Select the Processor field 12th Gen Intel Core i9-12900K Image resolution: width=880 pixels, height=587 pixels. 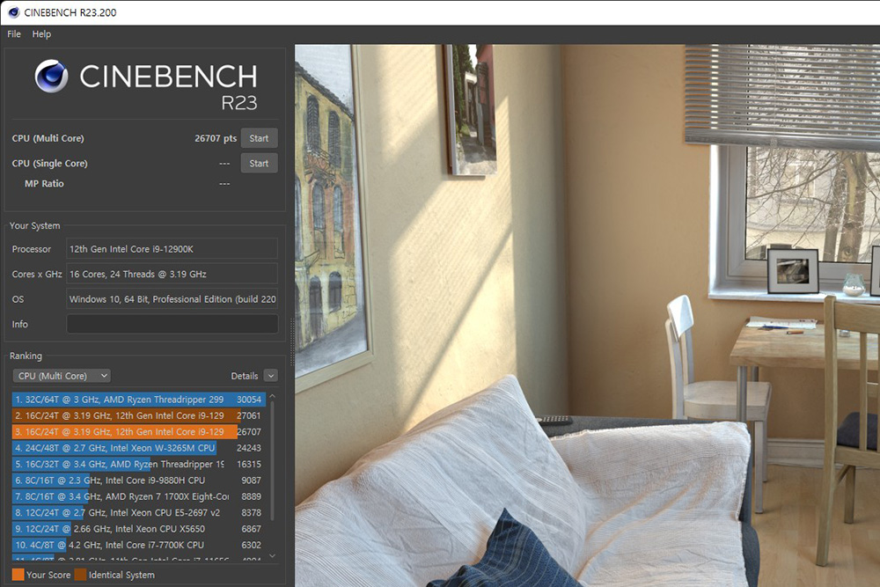[172, 249]
